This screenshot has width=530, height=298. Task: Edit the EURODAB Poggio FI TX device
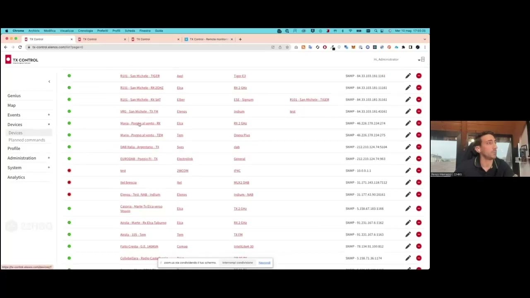408,159
